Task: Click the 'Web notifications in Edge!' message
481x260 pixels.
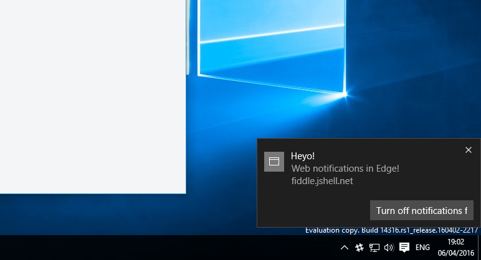Action: click(345, 169)
